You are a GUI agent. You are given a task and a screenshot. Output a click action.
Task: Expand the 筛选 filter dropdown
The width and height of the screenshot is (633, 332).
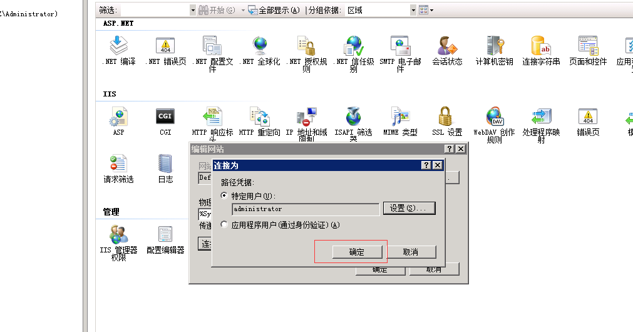[193, 10]
